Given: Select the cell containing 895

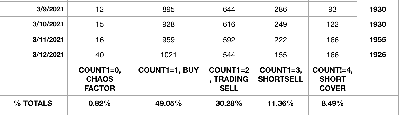Looking at the screenshot, I should coord(168,9).
